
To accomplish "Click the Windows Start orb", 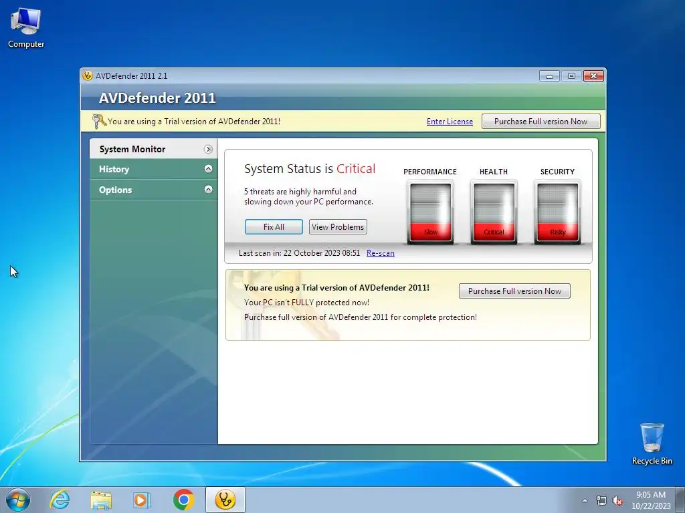I will (18, 500).
